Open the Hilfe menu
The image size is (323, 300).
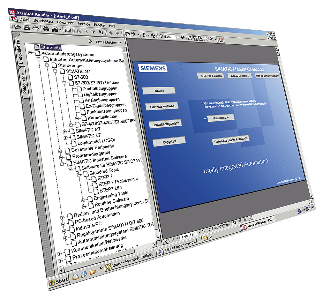(112, 26)
